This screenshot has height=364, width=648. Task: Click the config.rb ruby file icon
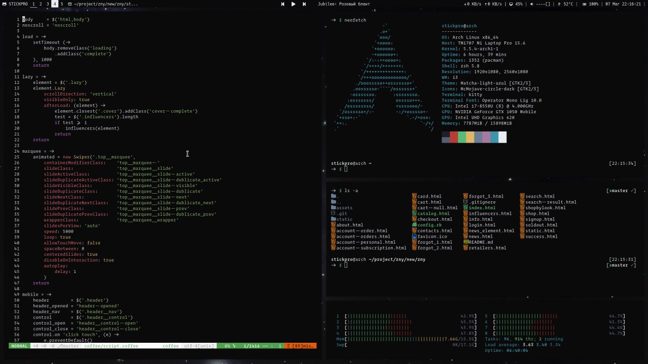(414, 225)
